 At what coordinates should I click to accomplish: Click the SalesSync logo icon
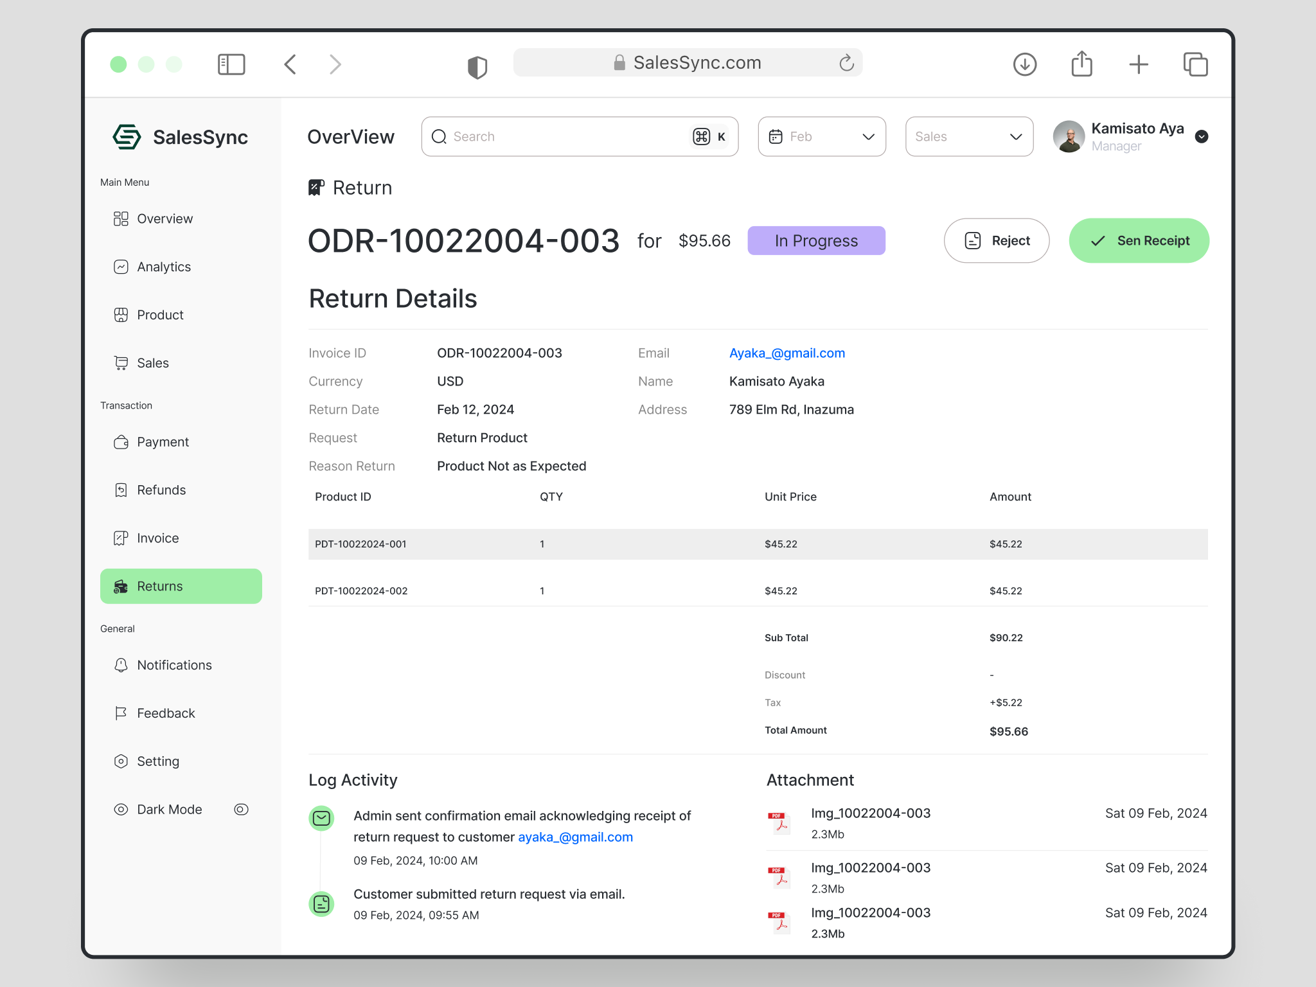click(x=127, y=137)
